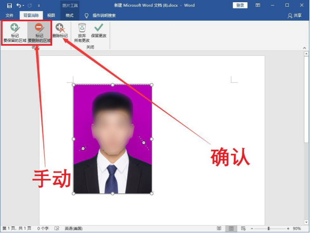
Task: Click the left-middle selection handle of picture
Action: click(x=73, y=139)
